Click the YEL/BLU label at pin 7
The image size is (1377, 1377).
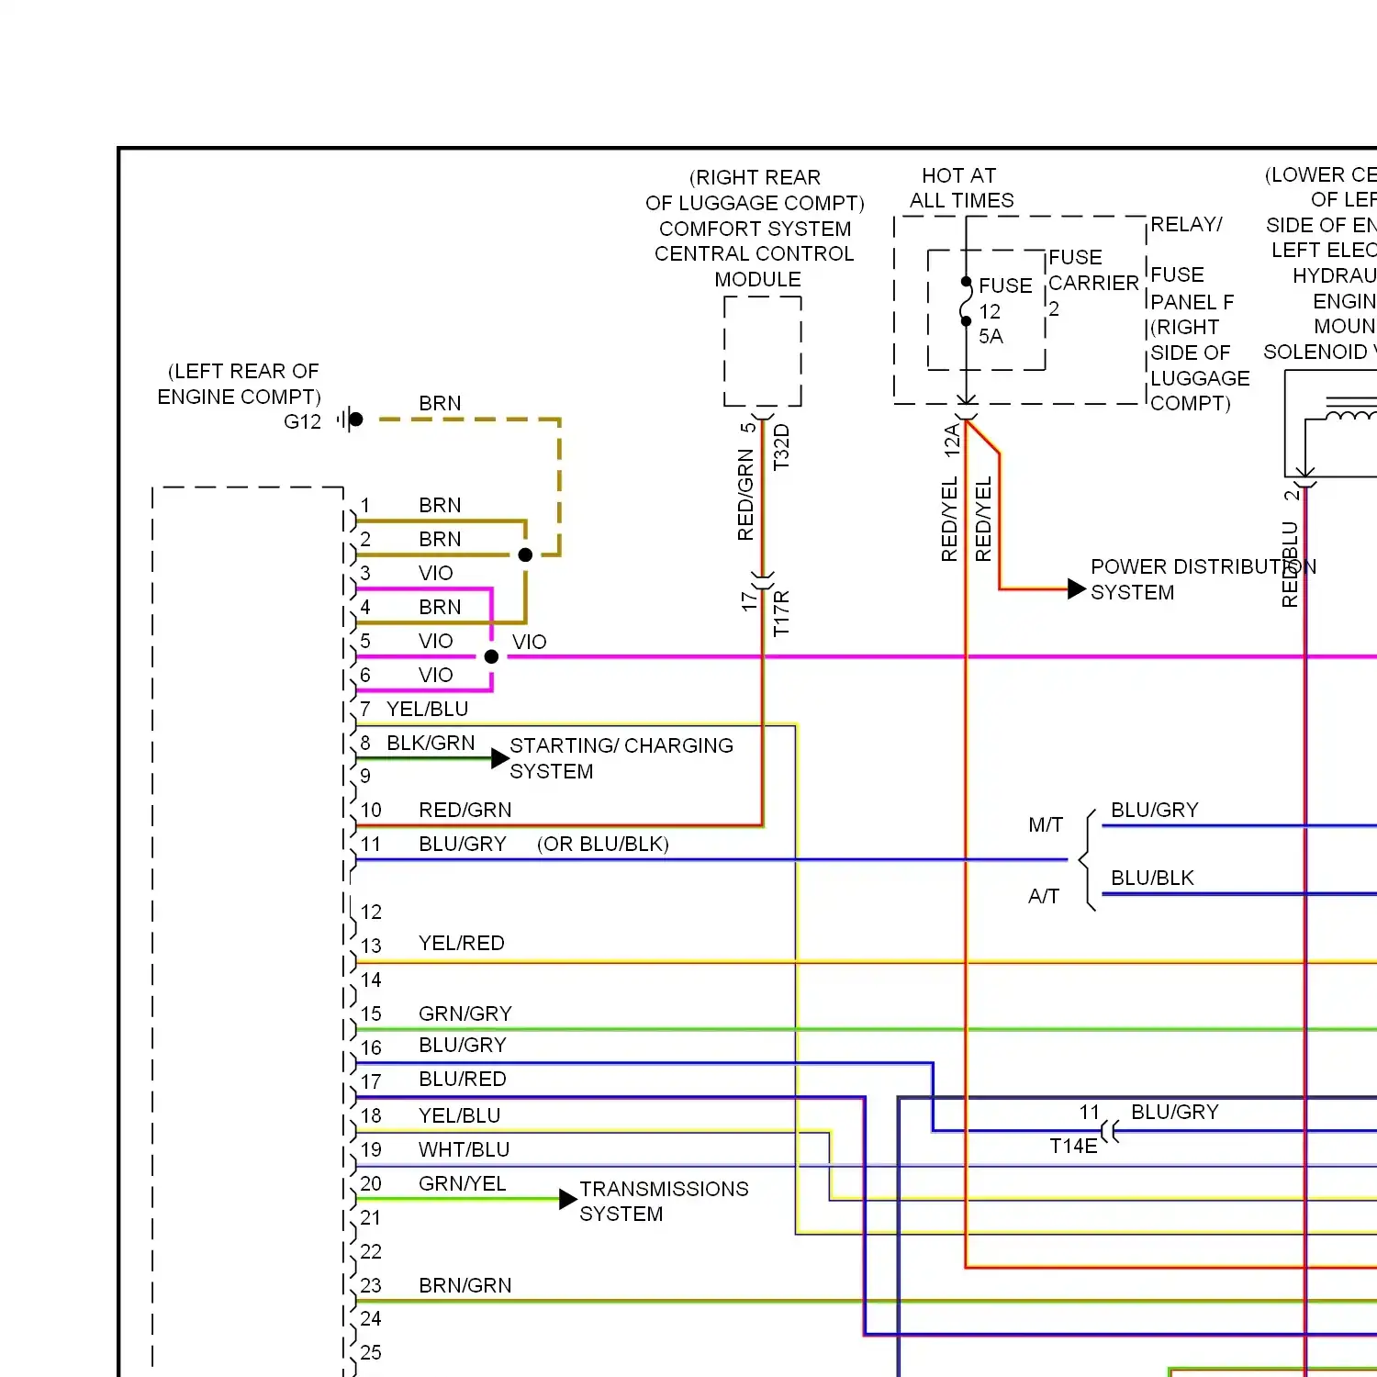pyautogui.click(x=428, y=709)
